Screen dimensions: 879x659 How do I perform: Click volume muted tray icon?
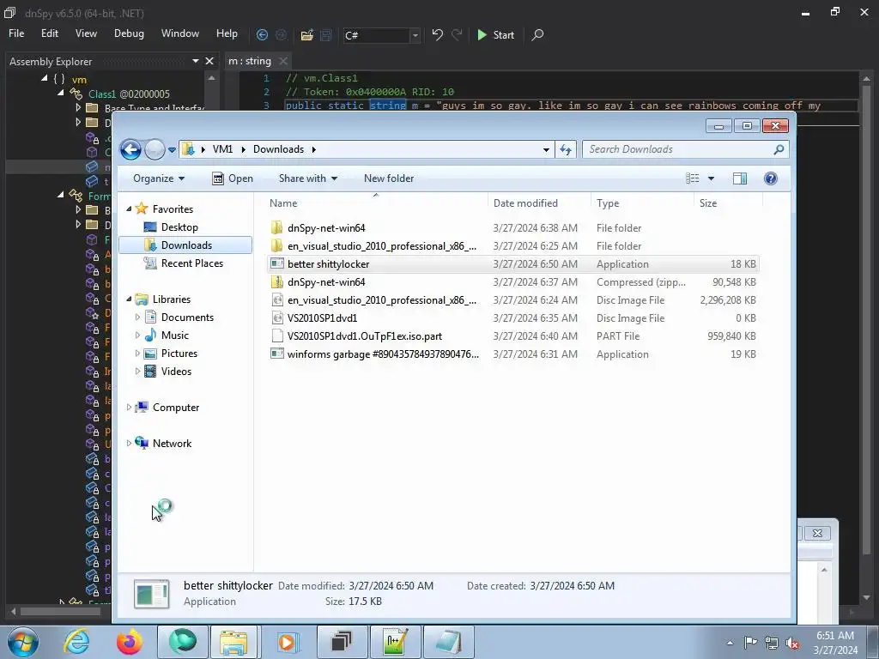pyautogui.click(x=792, y=643)
